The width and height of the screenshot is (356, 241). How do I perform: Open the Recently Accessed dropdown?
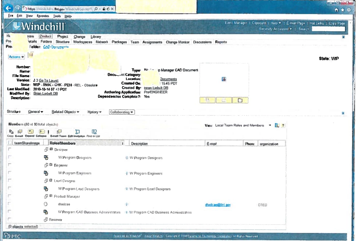(x=275, y=29)
